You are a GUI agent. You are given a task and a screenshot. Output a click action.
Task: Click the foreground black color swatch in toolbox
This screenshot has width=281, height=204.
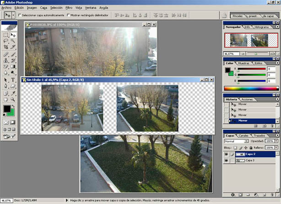7,108
